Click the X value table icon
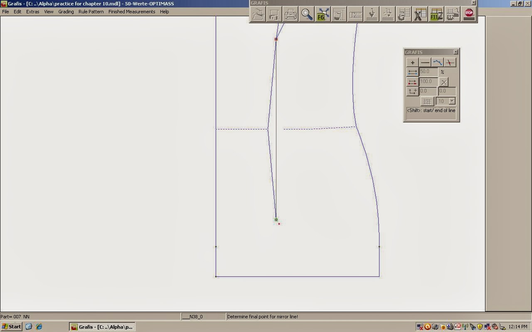The image size is (532, 332). [420, 15]
